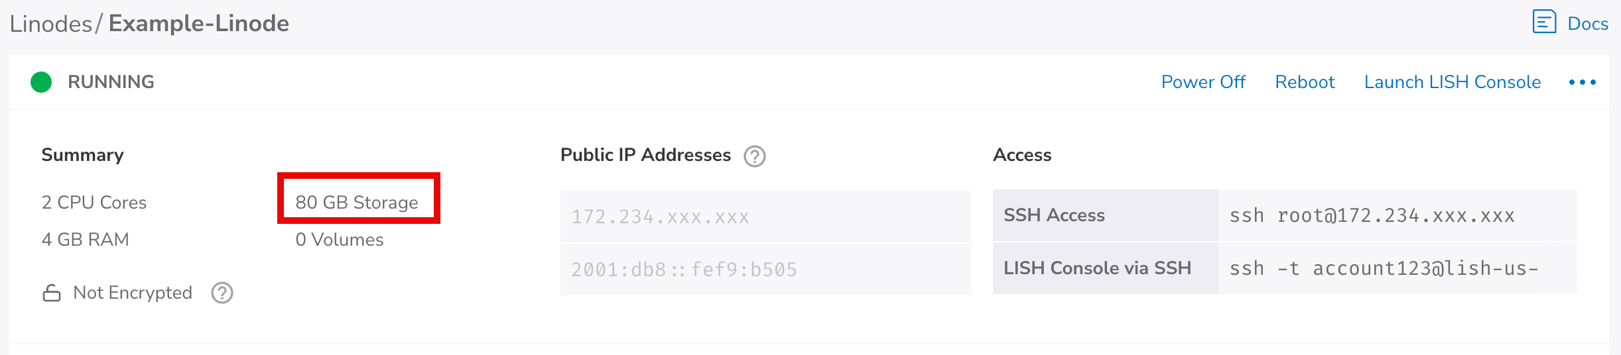Click the 0 Volumes summary item
1621x355 pixels.
click(340, 240)
